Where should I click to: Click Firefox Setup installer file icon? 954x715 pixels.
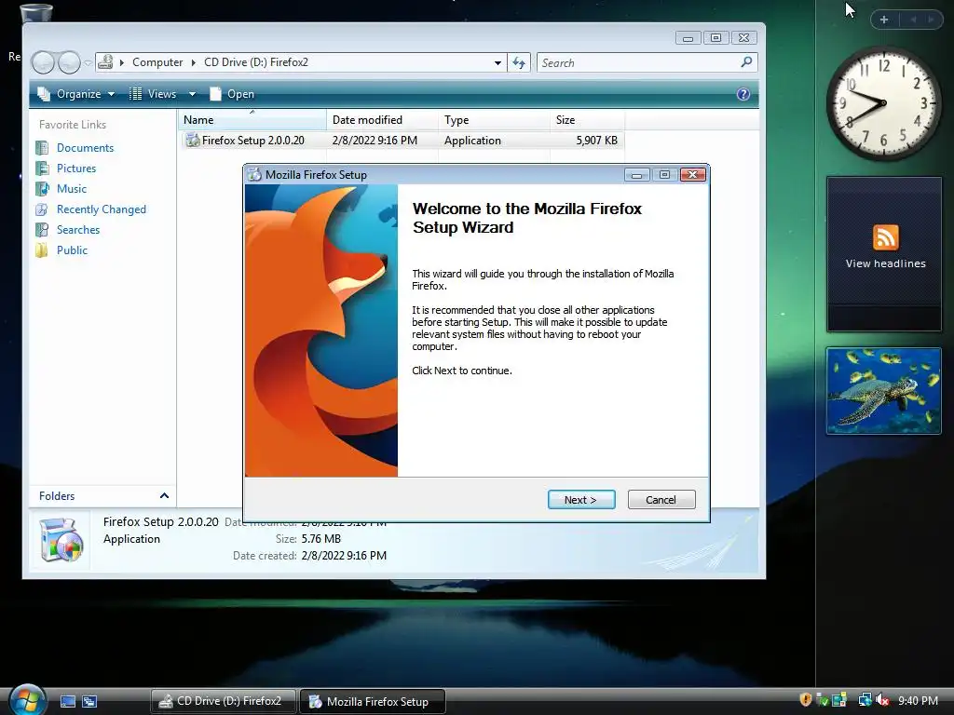pyautogui.click(x=193, y=141)
